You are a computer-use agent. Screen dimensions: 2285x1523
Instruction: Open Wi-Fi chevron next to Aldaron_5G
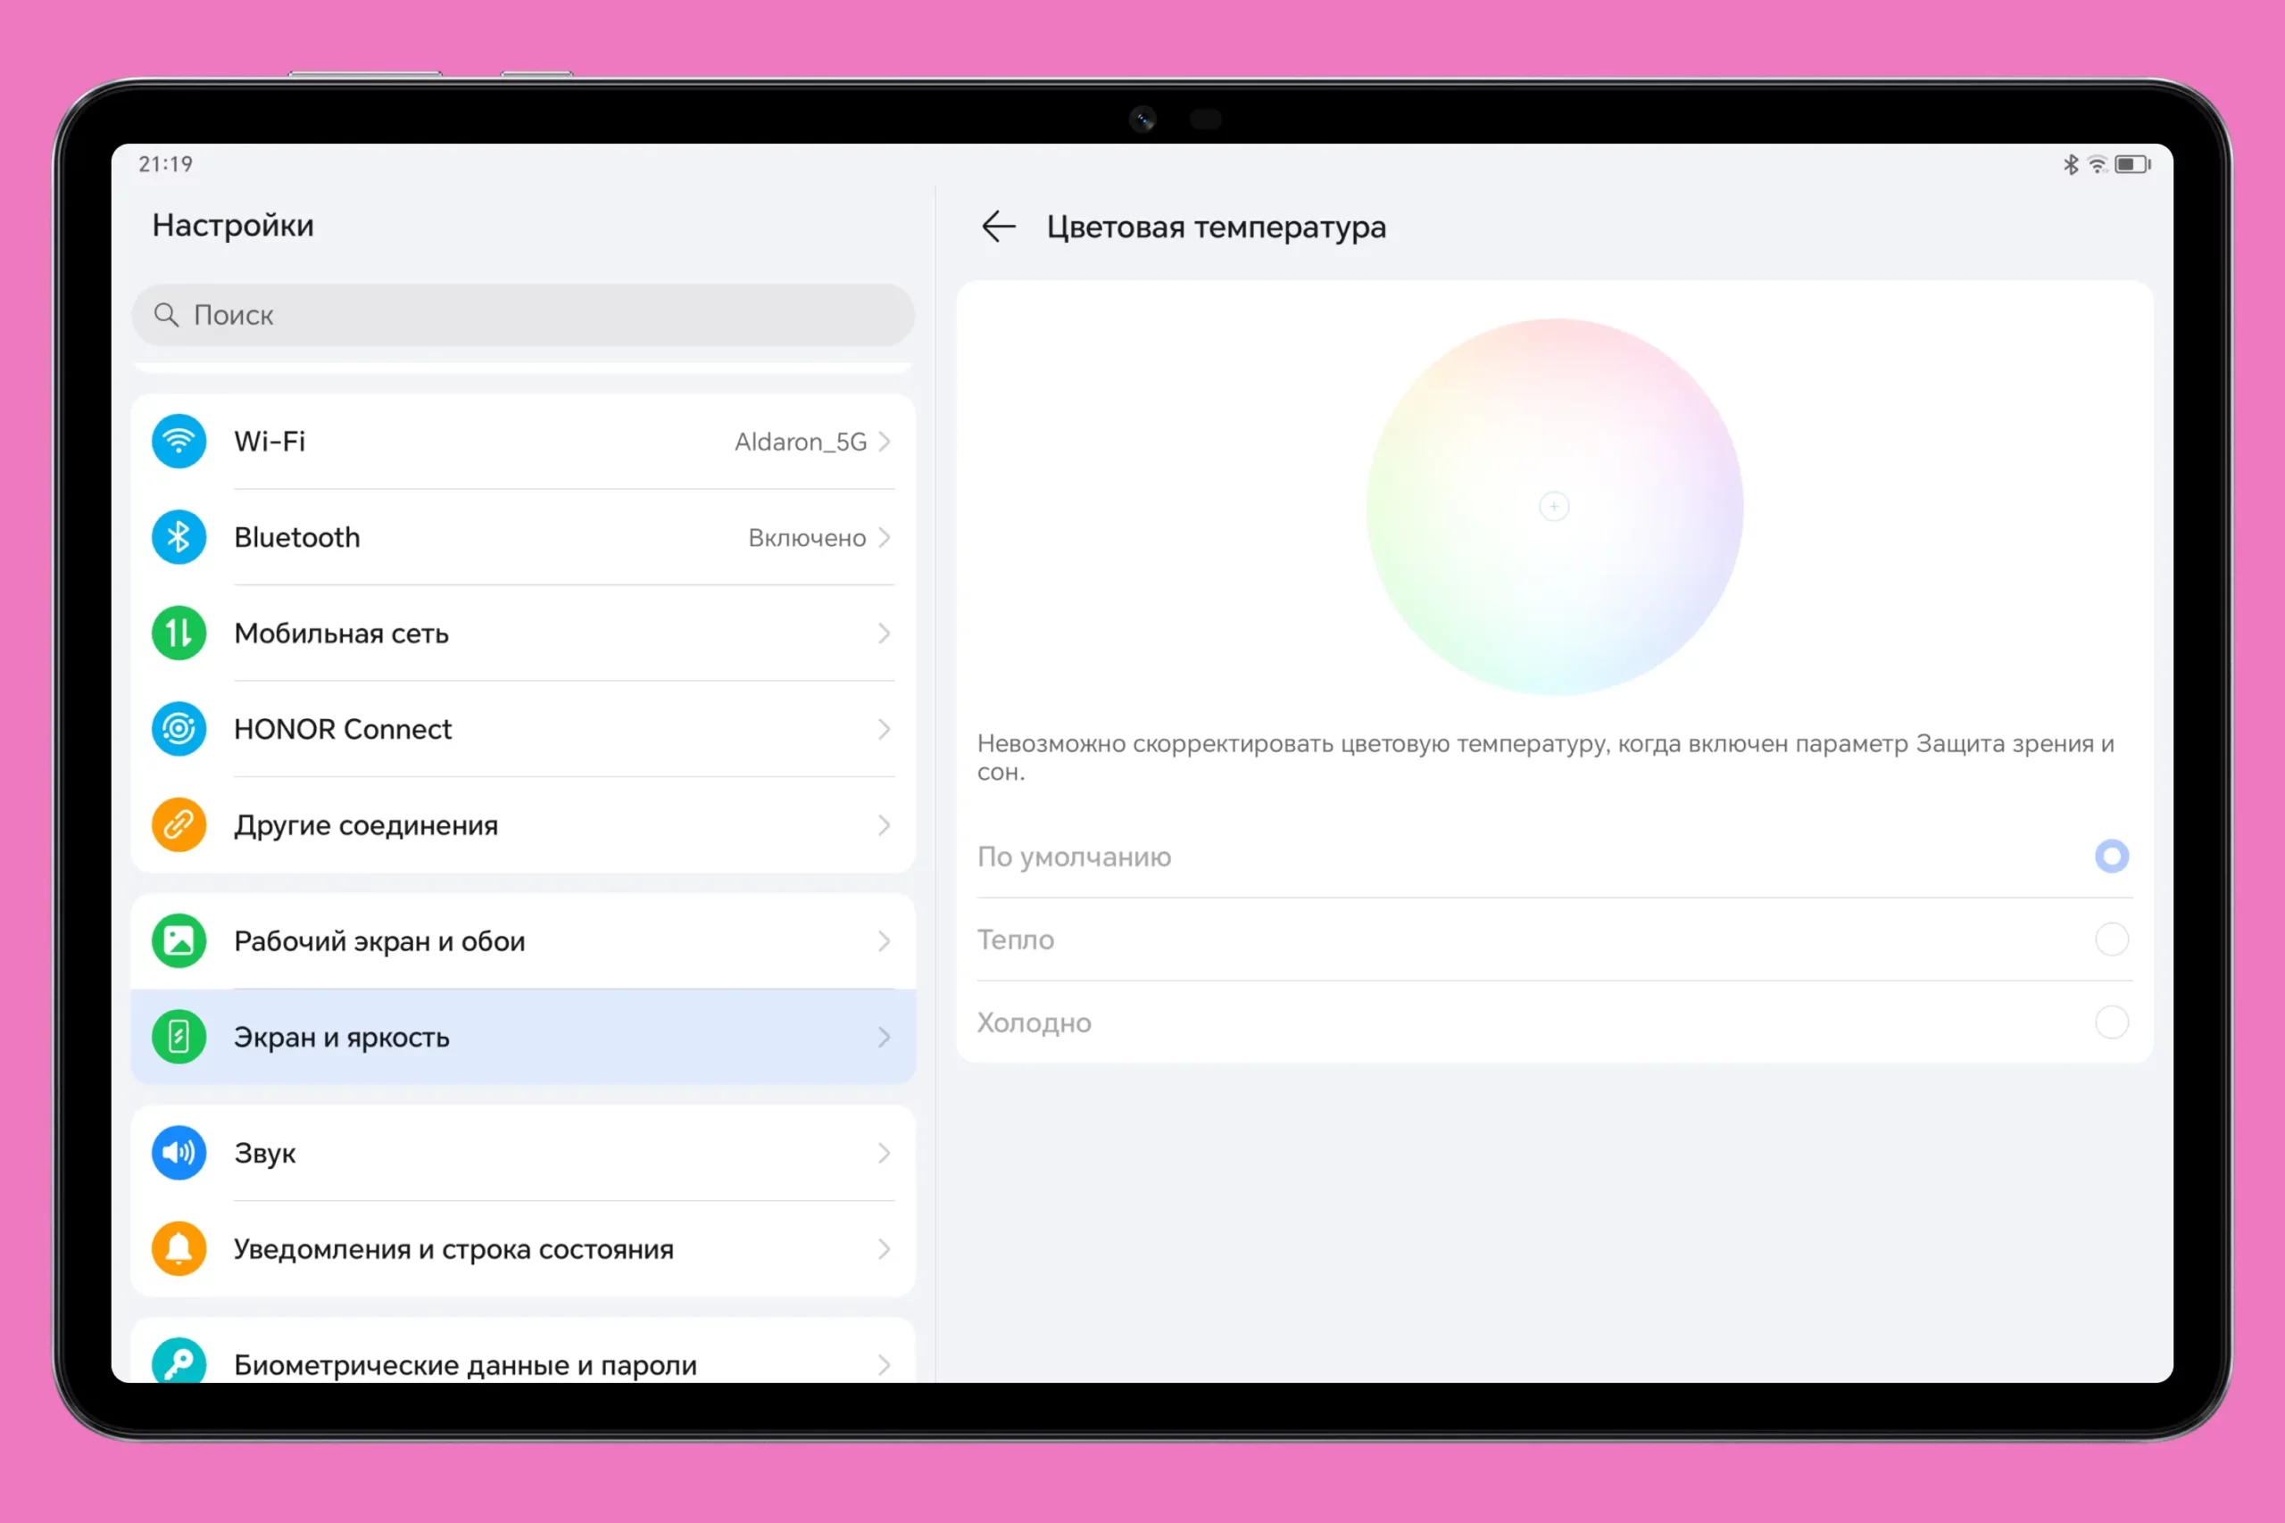click(x=884, y=442)
